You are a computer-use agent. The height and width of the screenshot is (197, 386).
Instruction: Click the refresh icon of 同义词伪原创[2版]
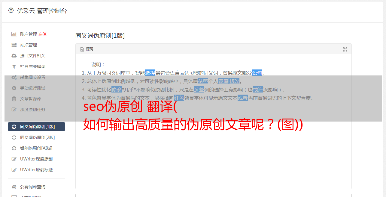tap(14, 137)
